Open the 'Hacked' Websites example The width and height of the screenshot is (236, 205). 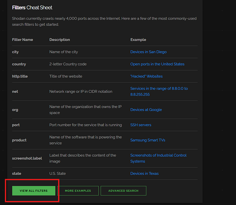(x=146, y=76)
